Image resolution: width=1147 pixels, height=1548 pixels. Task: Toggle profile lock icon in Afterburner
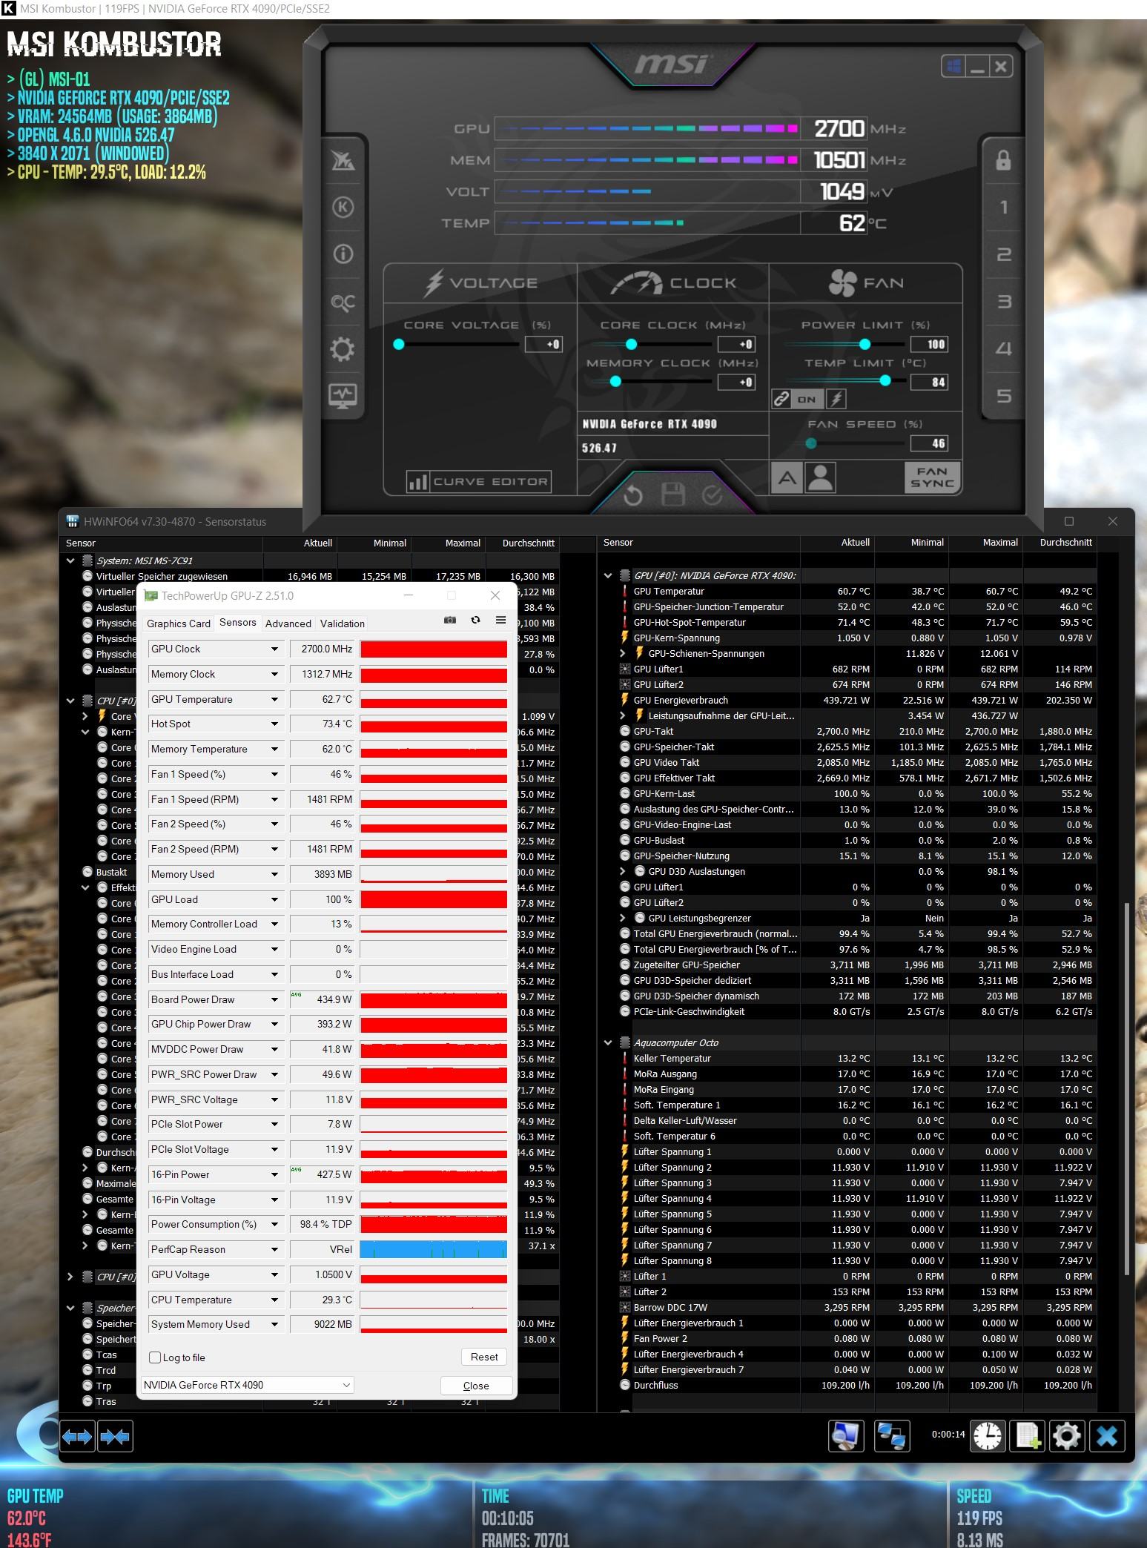(1002, 160)
